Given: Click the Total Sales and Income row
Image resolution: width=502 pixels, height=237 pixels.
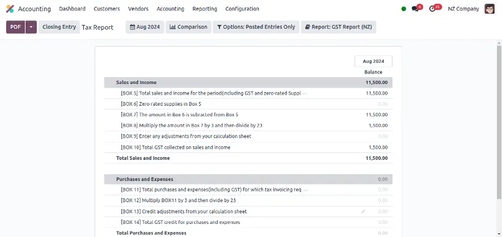Looking at the screenshot, I should pos(248,158).
